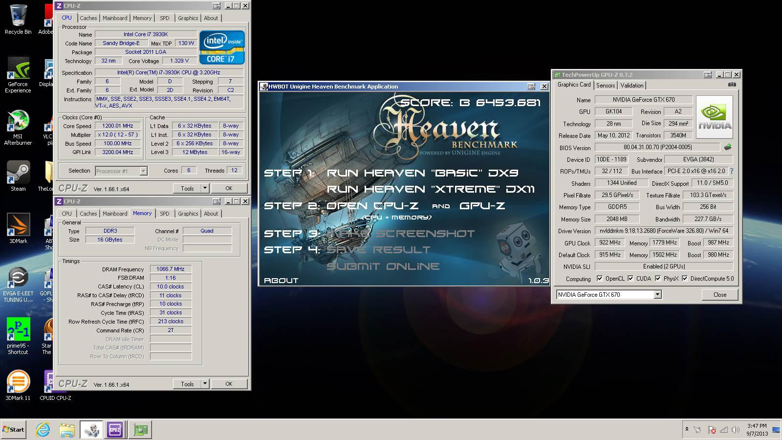Select SPD tab in top CPU-Z window
The width and height of the screenshot is (782, 440).
[165, 18]
